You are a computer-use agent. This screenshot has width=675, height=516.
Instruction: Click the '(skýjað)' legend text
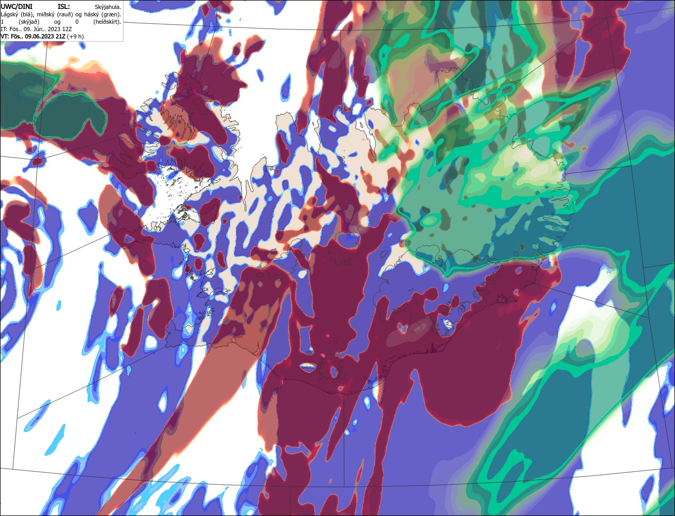pyautogui.click(x=29, y=22)
